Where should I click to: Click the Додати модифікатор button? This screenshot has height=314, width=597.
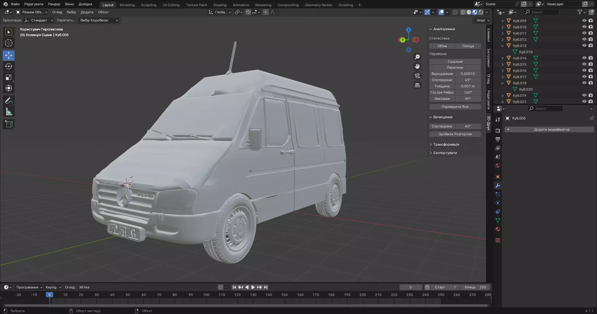pos(549,129)
